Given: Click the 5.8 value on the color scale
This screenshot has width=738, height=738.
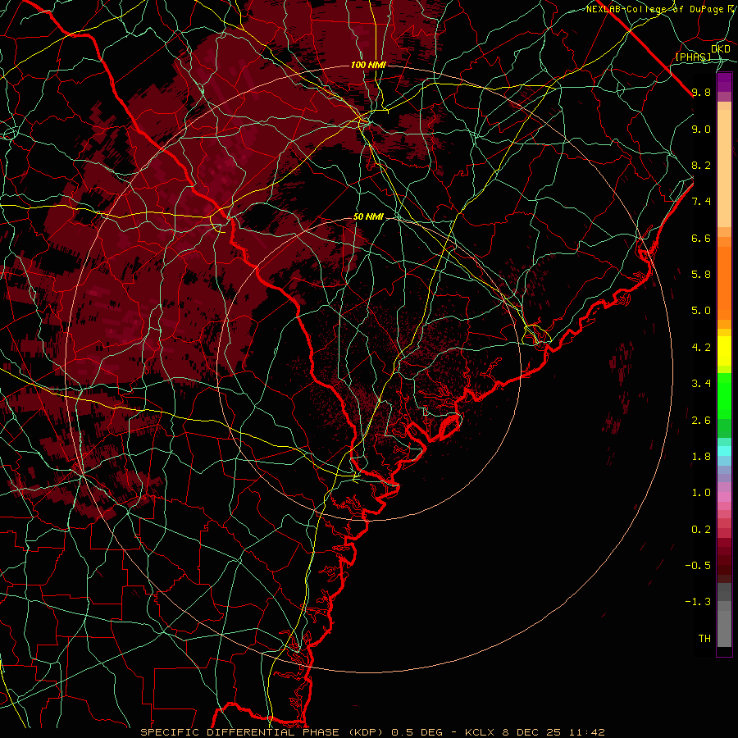Looking at the screenshot, I should pyautogui.click(x=701, y=275).
